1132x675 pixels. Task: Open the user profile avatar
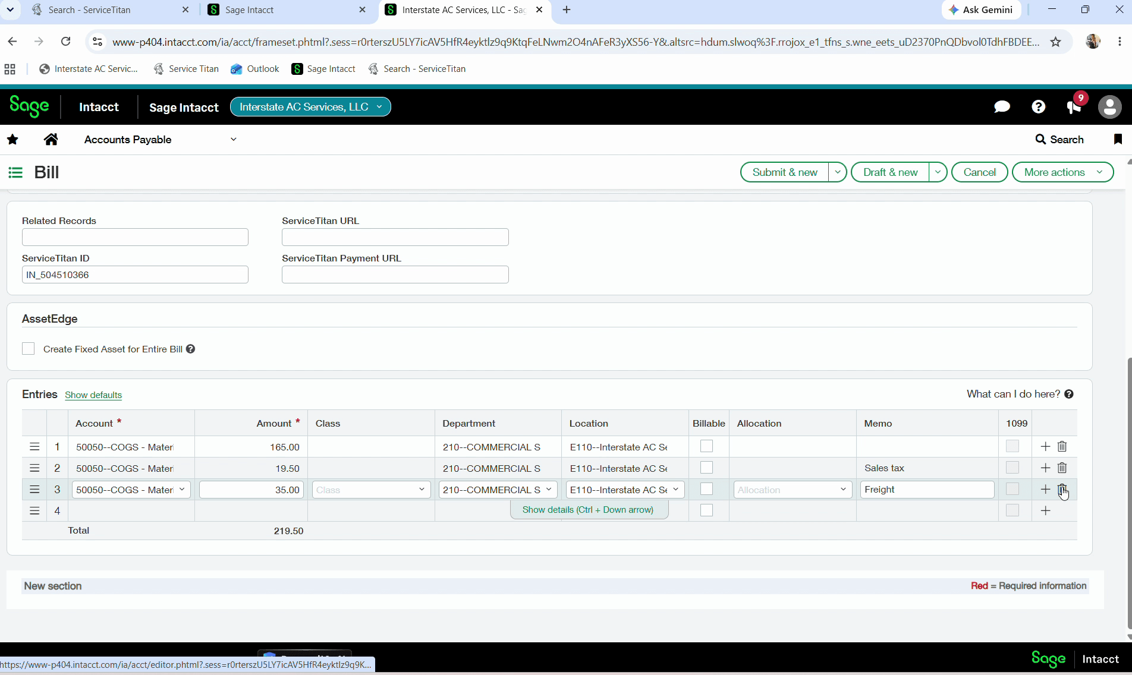1109,107
